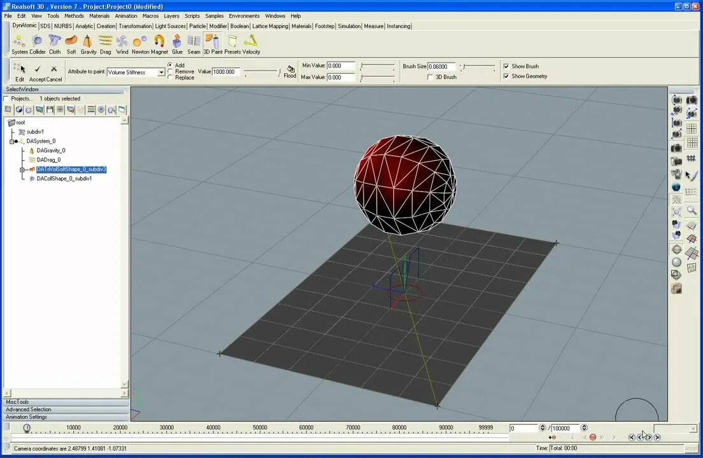Click the Brush Size input field
703x458 pixels.
(x=441, y=66)
